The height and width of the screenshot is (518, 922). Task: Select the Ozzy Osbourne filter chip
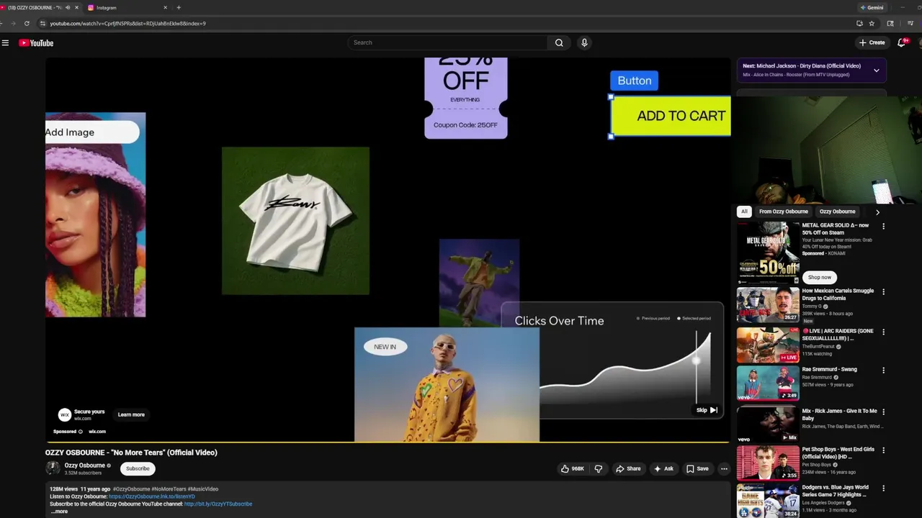click(837, 212)
